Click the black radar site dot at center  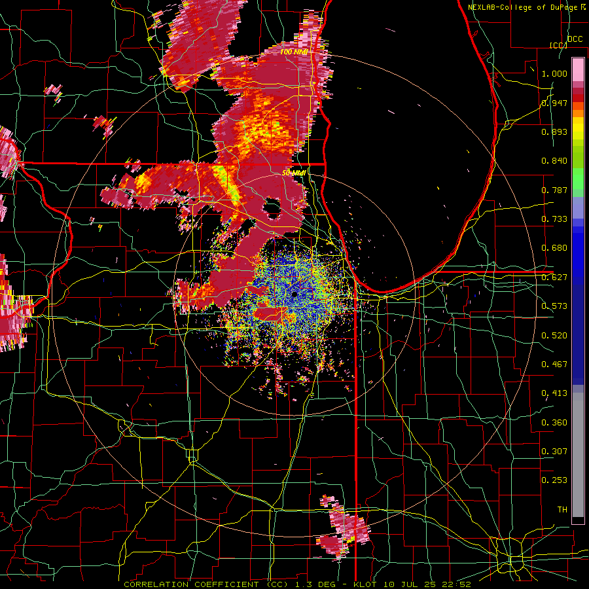coord(294,295)
